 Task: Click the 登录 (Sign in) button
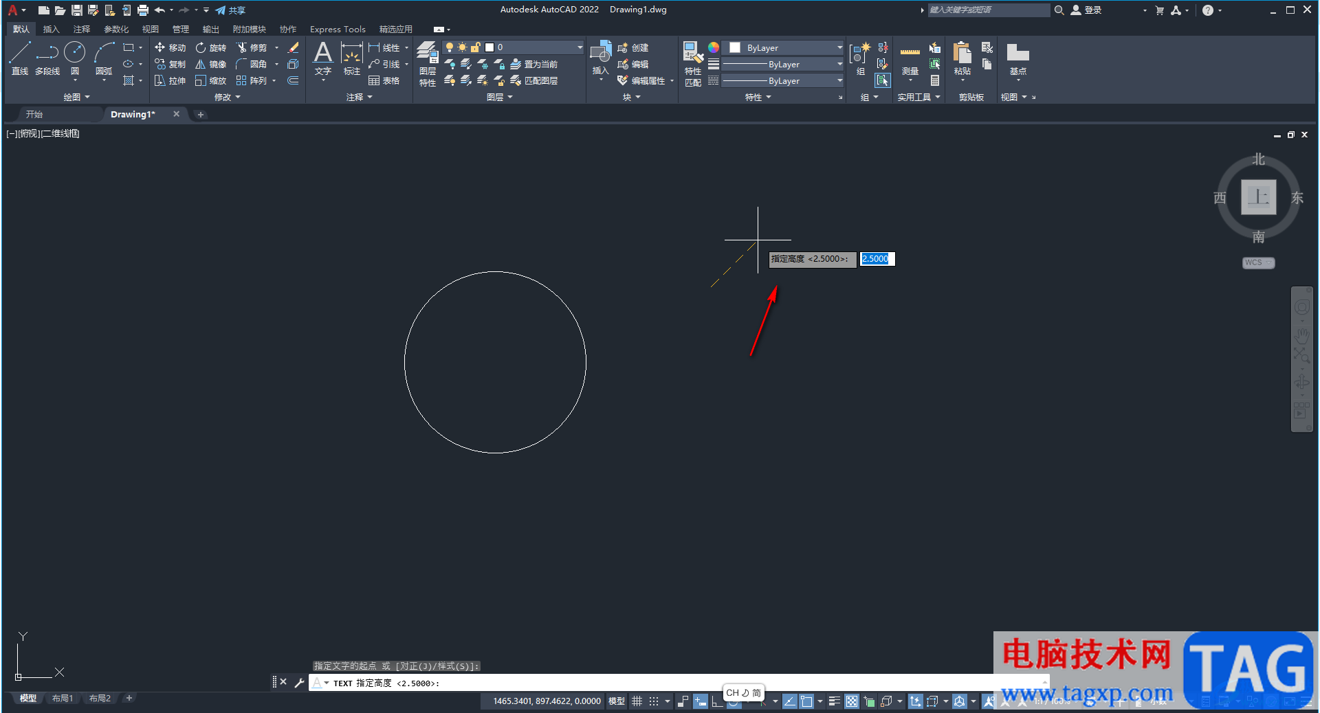1086,10
